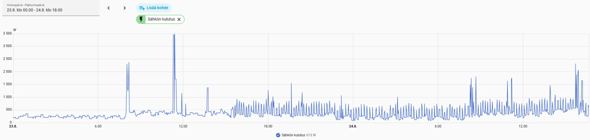Uncheck the blue legend checkmark for Sähkön kulutus
The height and width of the screenshot is (140, 590).
click(278, 135)
